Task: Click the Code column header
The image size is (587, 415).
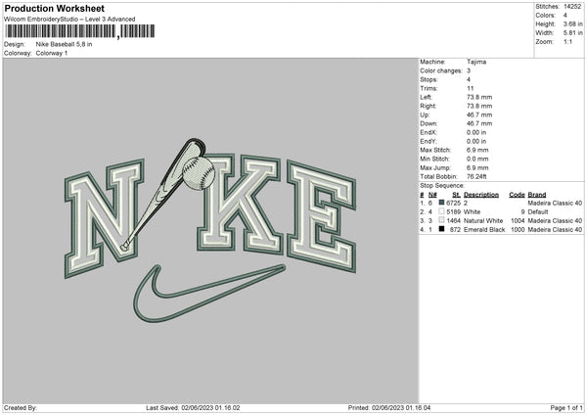Action: [517, 195]
